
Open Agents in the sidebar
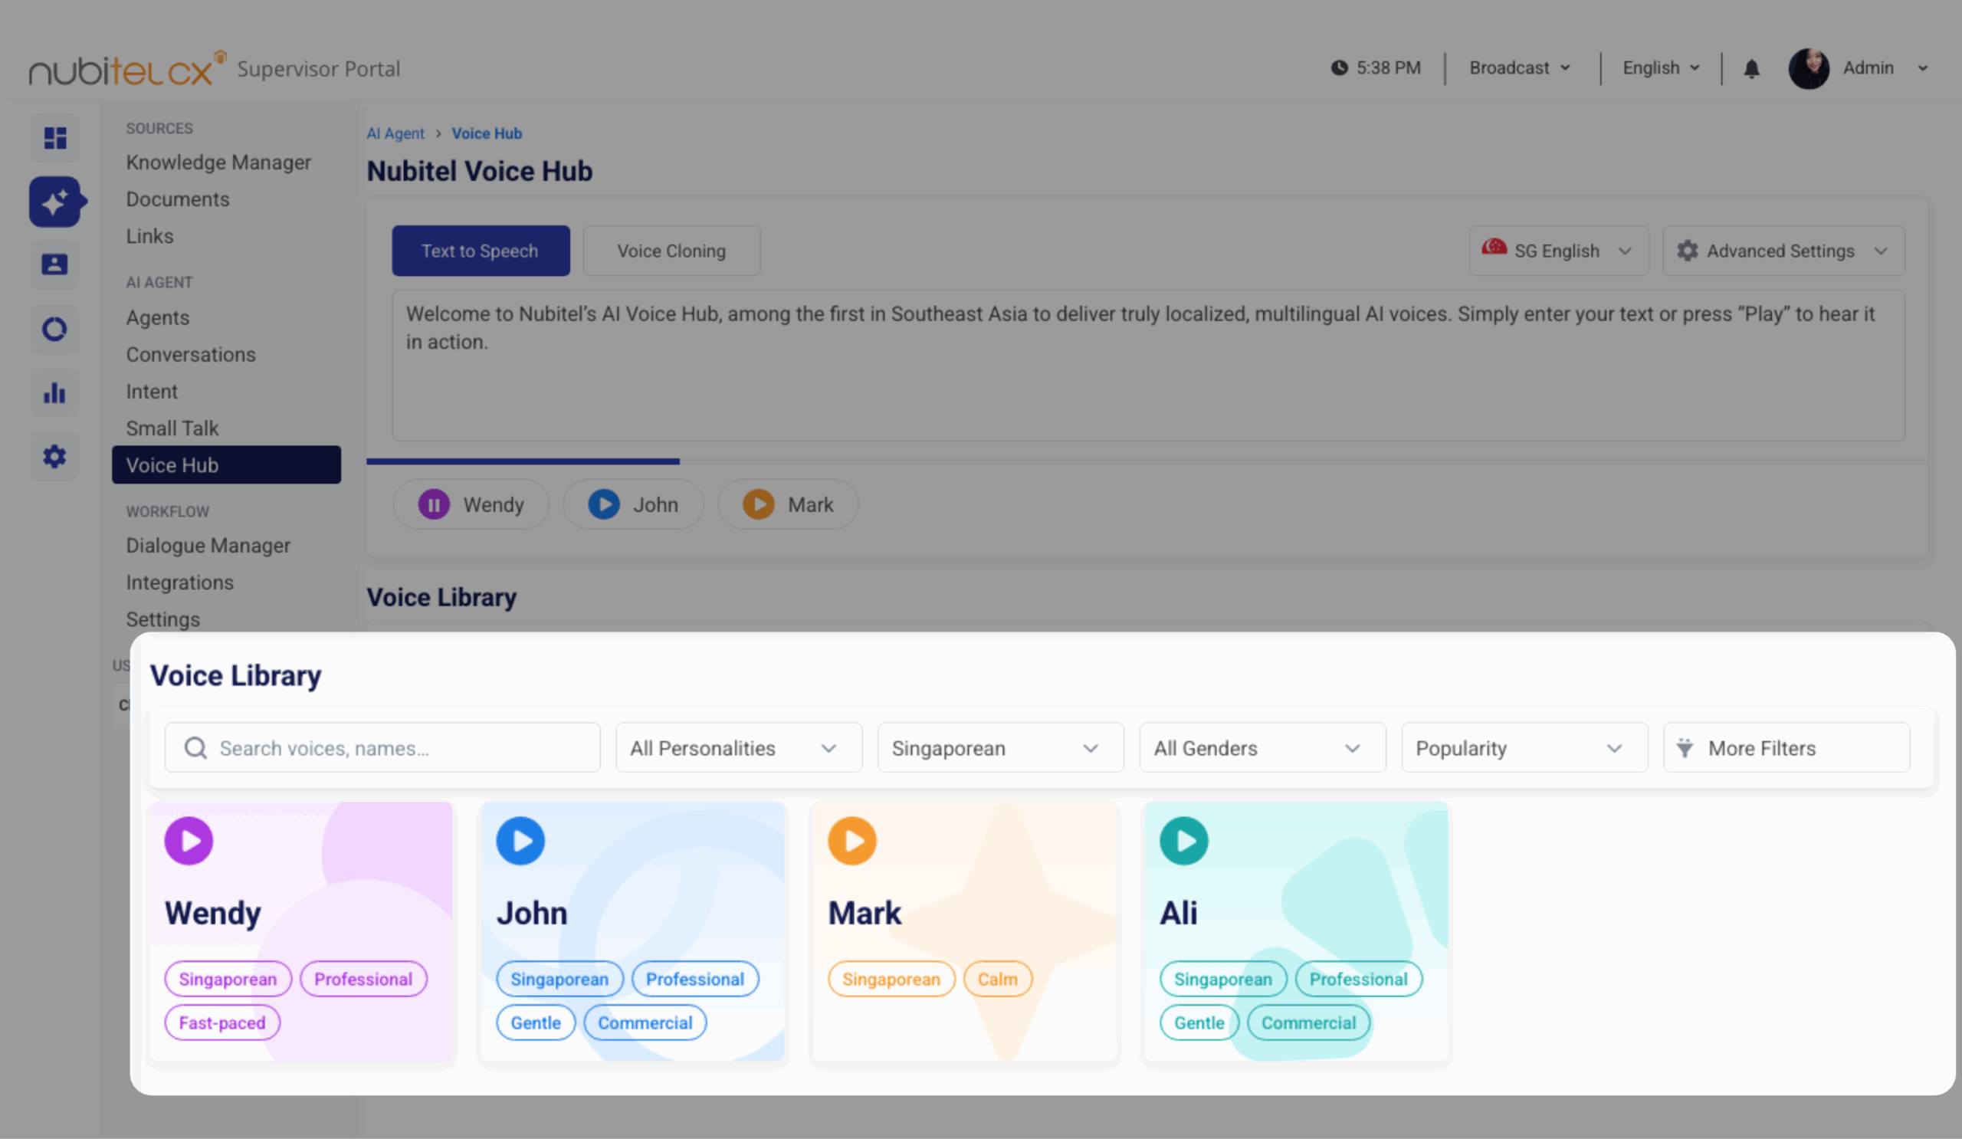158,317
